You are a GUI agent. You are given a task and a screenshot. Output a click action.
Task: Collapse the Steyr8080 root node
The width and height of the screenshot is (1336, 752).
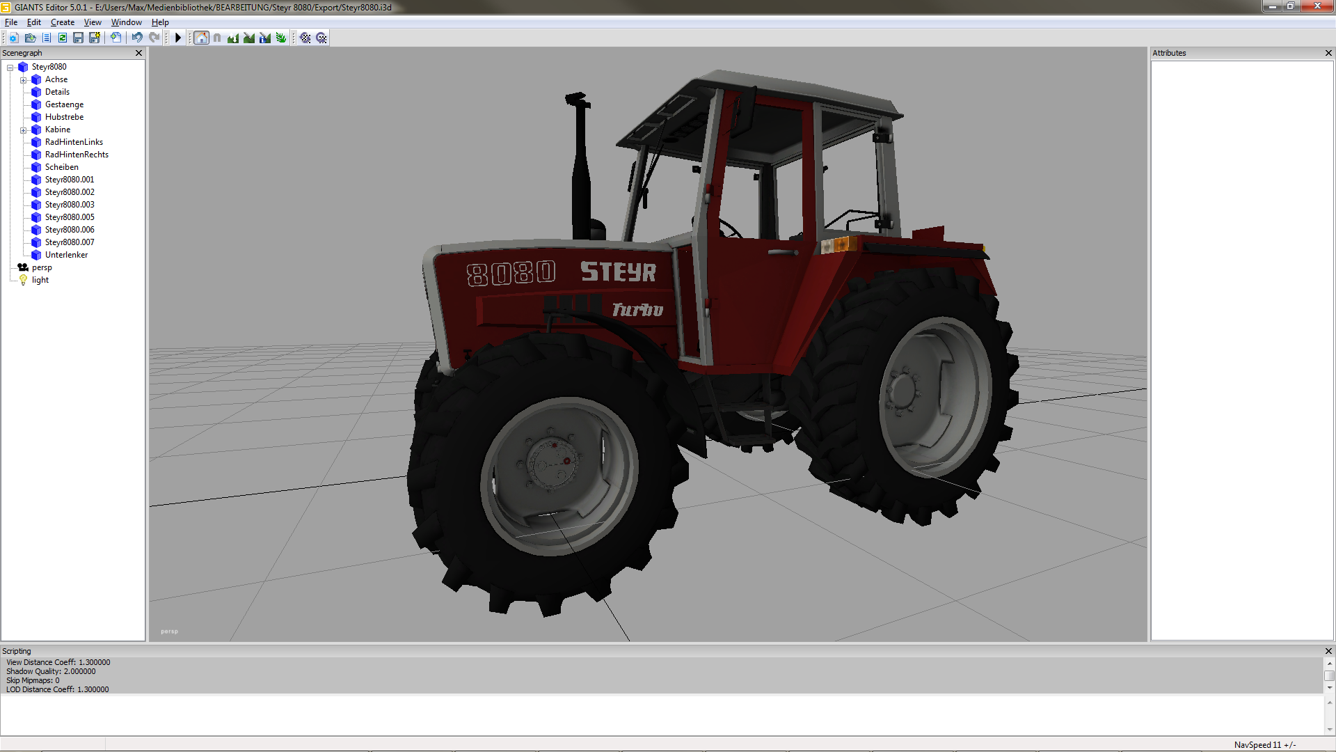pos(10,68)
